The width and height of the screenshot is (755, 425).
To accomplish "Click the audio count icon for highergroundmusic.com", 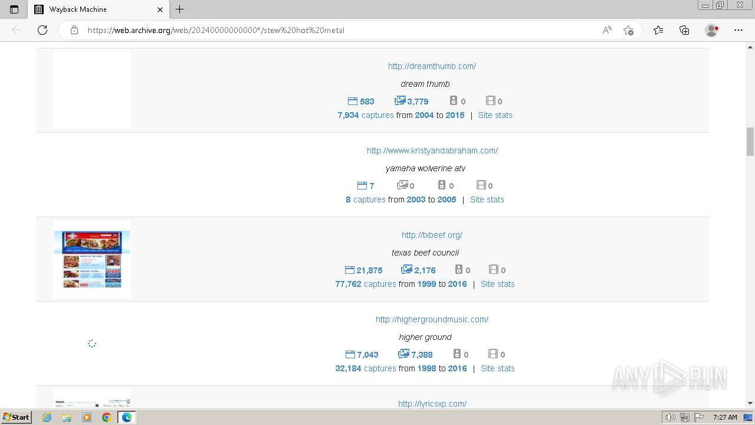I will pos(457,354).
